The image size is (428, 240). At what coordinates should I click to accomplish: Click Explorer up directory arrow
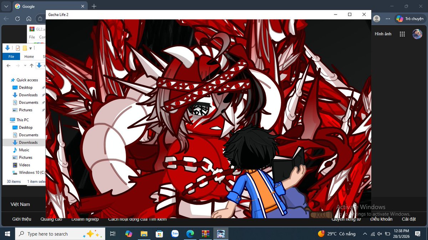pos(31,65)
